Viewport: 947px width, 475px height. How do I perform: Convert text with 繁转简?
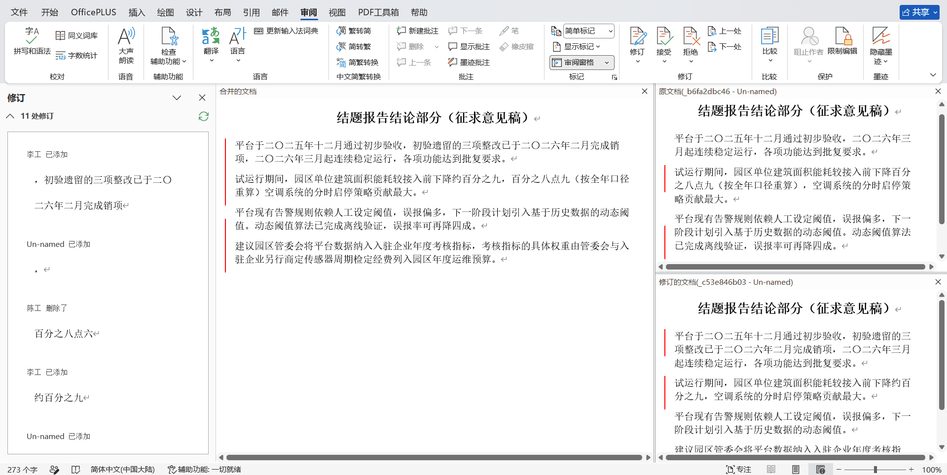click(354, 31)
